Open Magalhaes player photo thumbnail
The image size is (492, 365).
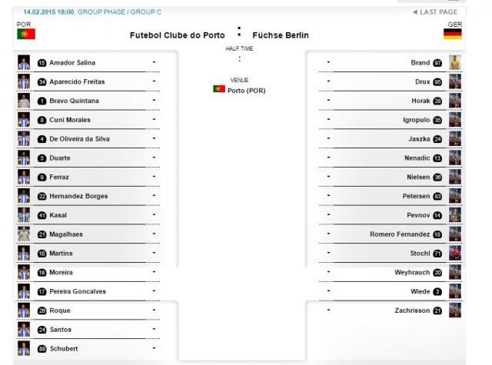tap(24, 234)
